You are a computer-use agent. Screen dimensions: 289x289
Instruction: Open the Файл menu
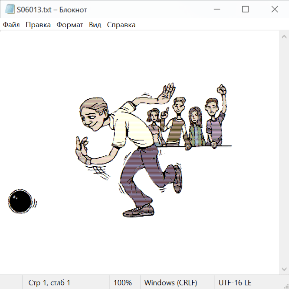point(11,25)
